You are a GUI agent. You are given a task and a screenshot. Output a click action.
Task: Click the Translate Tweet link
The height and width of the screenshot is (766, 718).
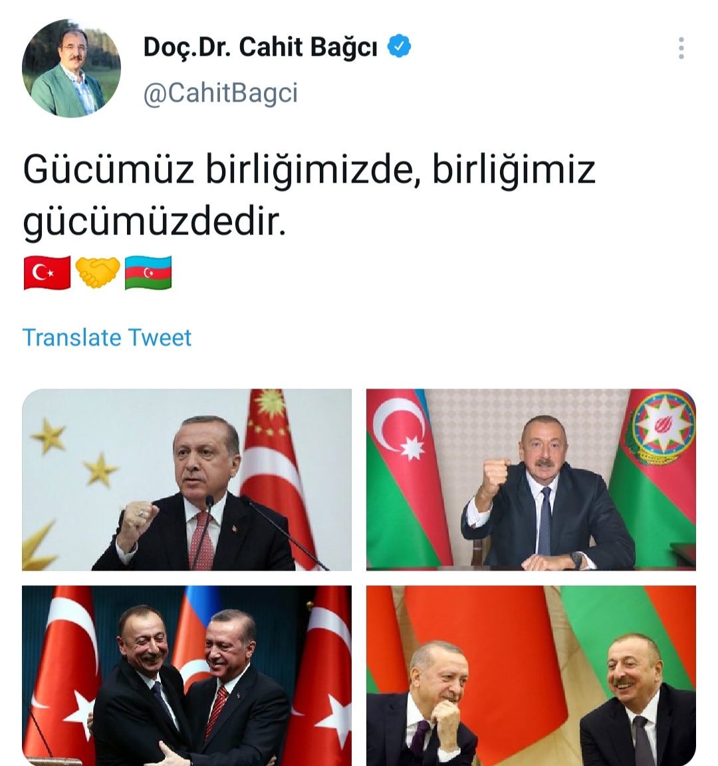coord(107,337)
